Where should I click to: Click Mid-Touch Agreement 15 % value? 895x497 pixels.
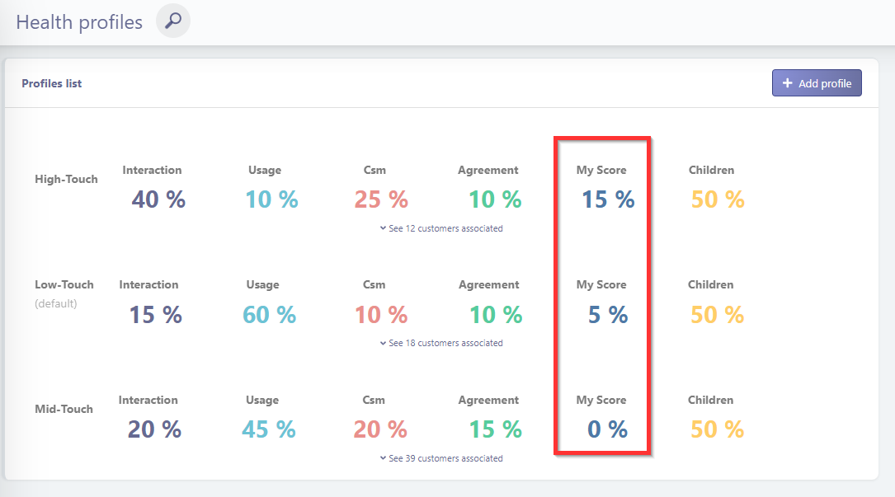(496, 429)
